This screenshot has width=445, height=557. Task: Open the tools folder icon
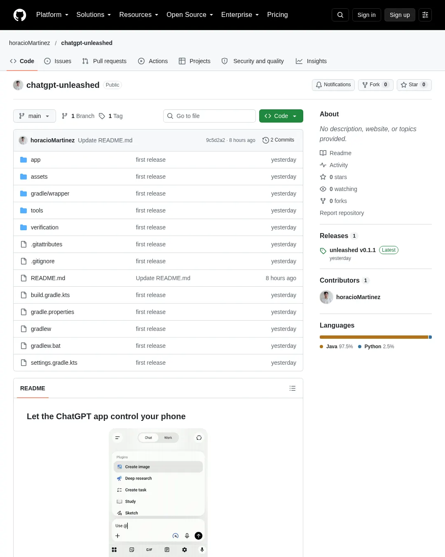(23, 210)
